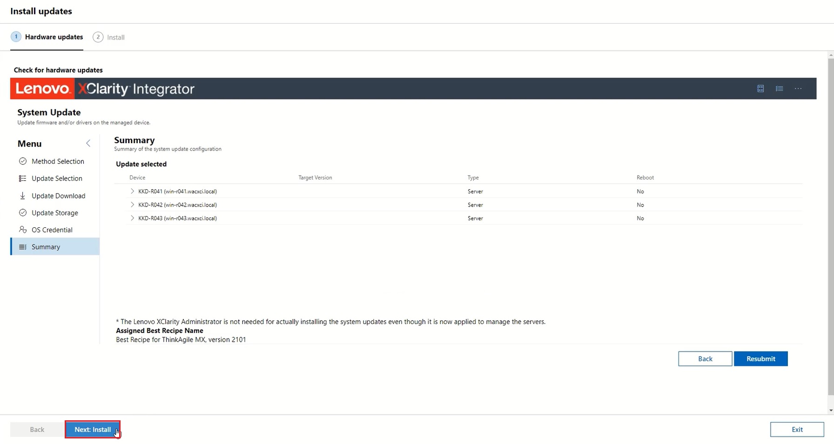Click the Exit button

point(797,430)
